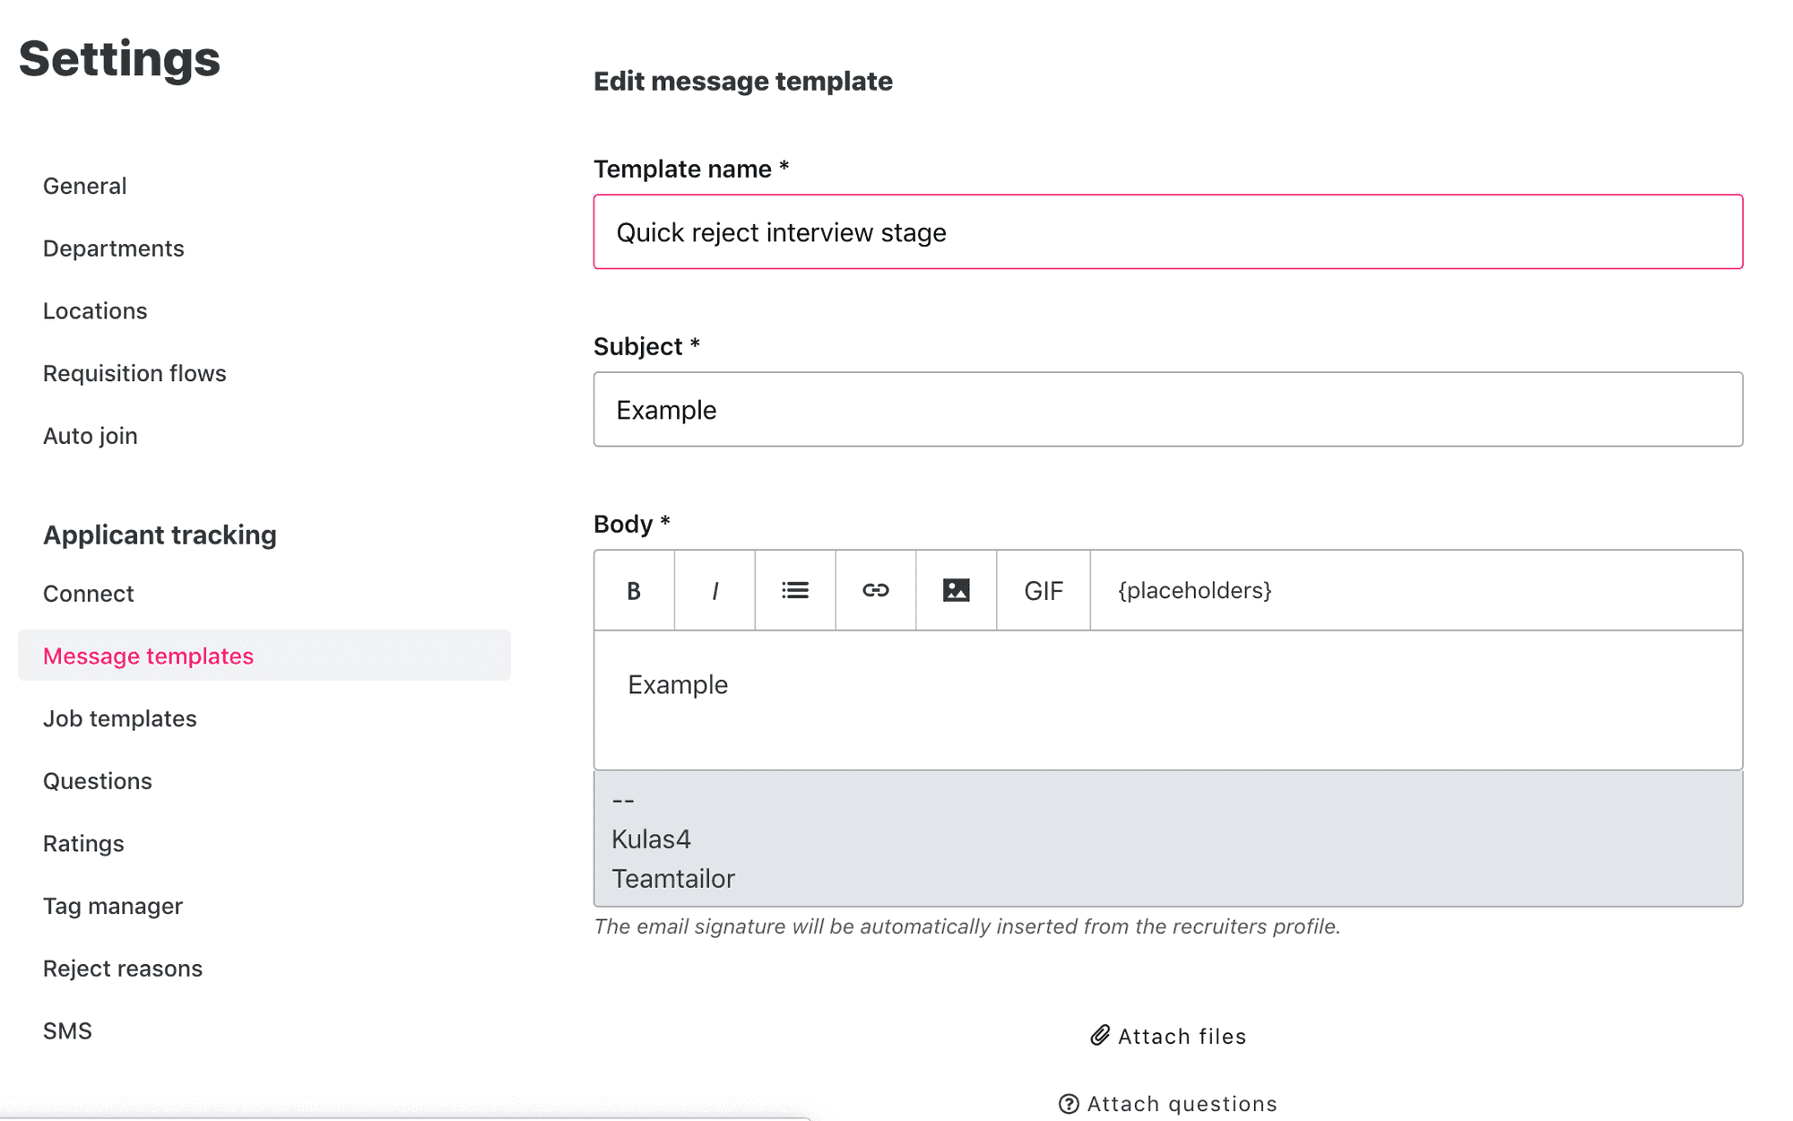
Task: Click the Edit message template heading
Action: (x=743, y=81)
